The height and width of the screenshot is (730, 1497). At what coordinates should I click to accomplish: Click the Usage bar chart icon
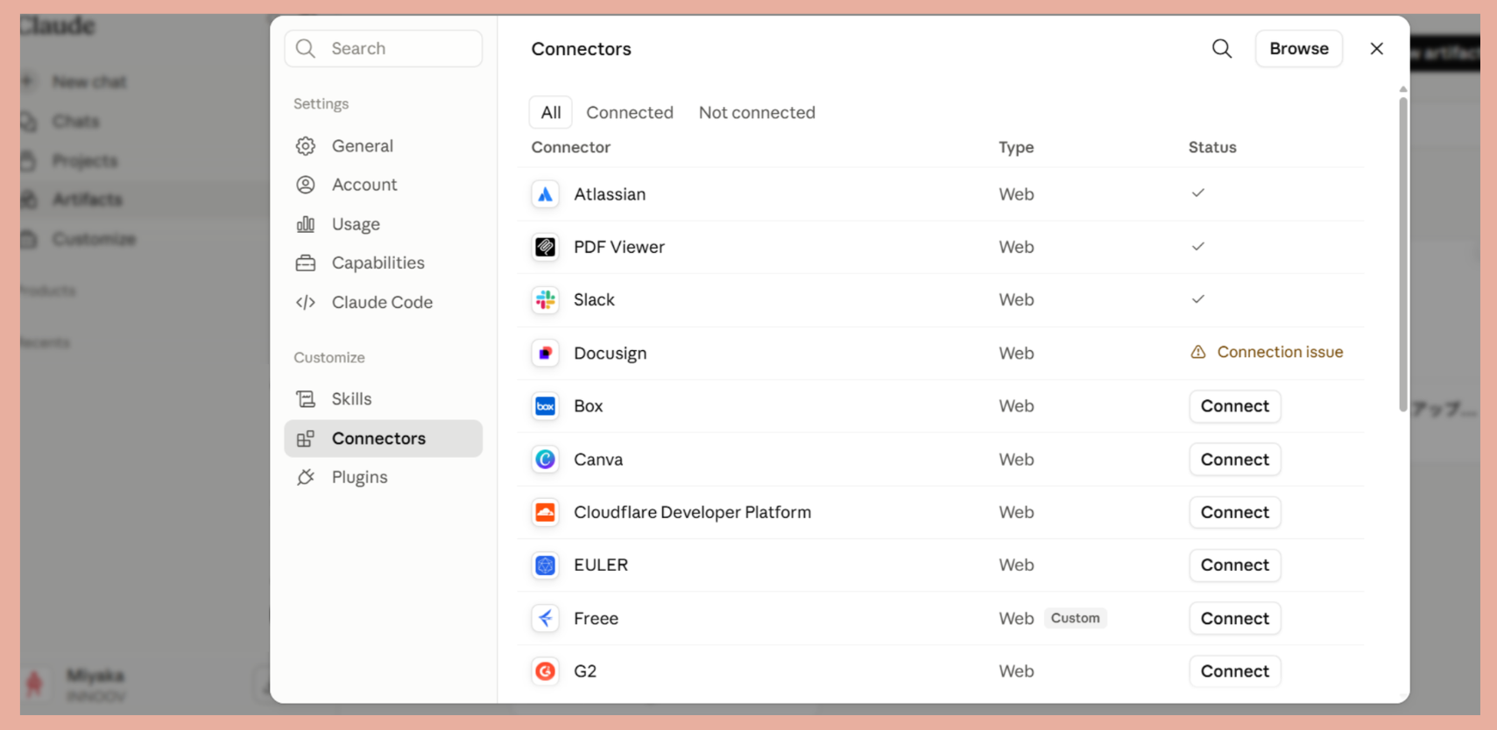coord(306,224)
